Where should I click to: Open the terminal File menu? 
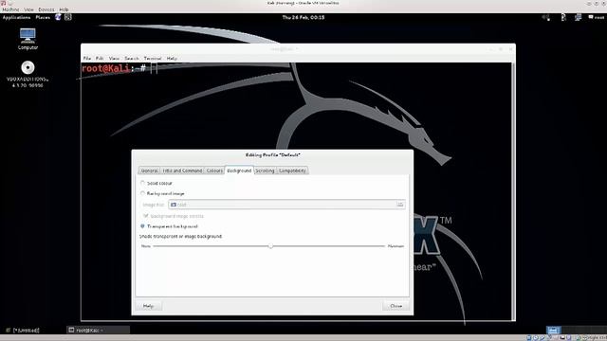87,59
